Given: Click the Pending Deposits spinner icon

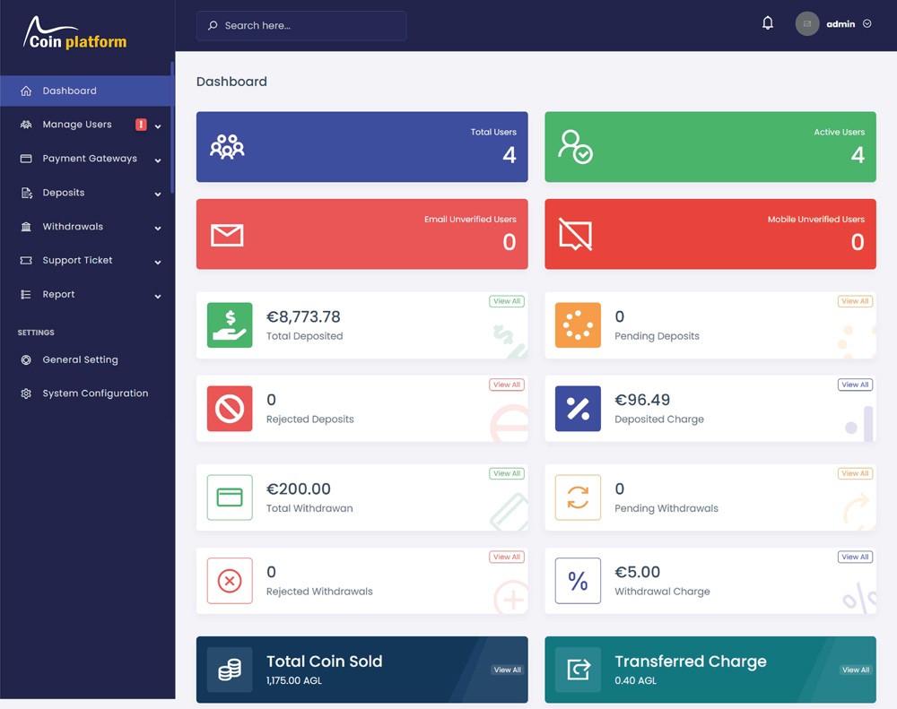Looking at the screenshot, I should pos(578,325).
